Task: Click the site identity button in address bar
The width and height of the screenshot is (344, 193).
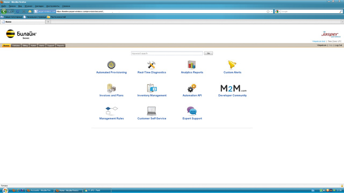Action: point(45,11)
